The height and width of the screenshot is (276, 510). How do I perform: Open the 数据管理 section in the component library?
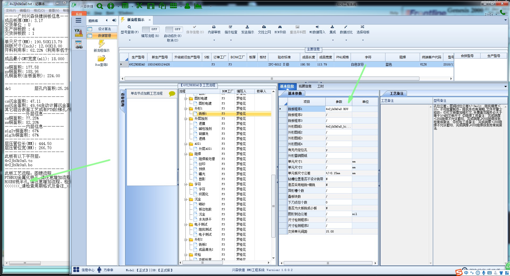tap(102, 36)
